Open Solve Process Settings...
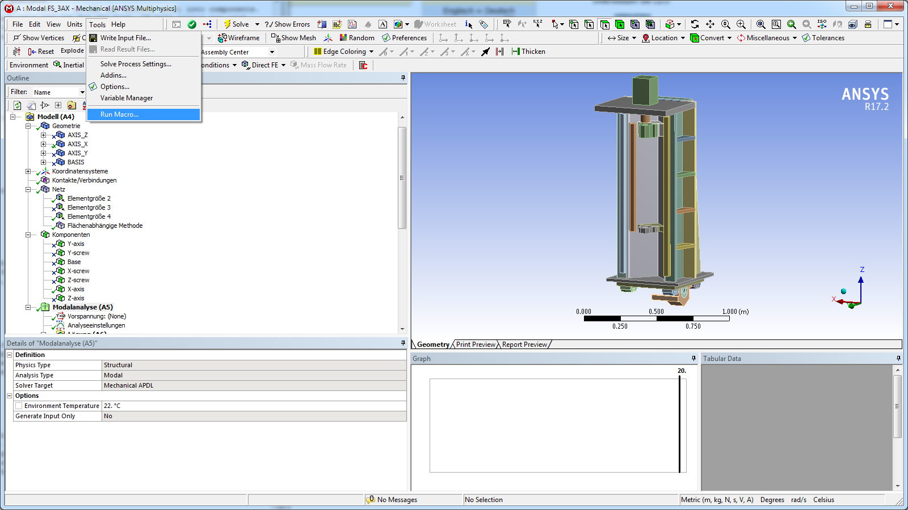Viewport: 908px width, 510px height. click(144, 64)
